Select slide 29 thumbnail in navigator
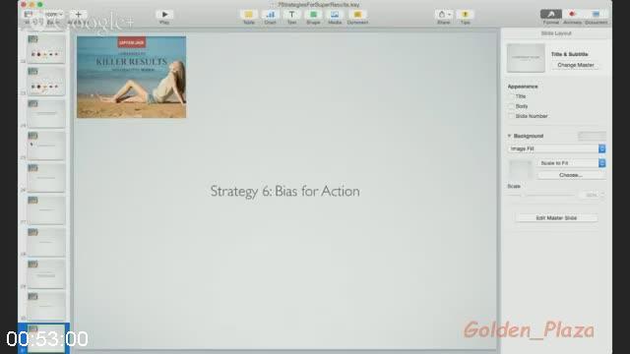This screenshot has height=354, width=630. pos(46,274)
